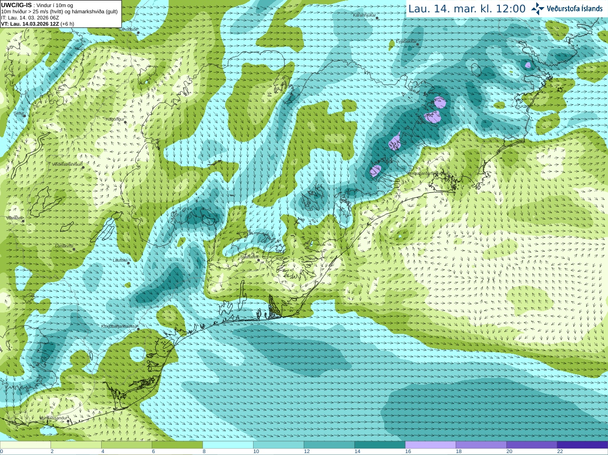Pick the 18–20 m/s medium purple legend swatch
The height and width of the screenshot is (455, 608).
[x=481, y=445]
